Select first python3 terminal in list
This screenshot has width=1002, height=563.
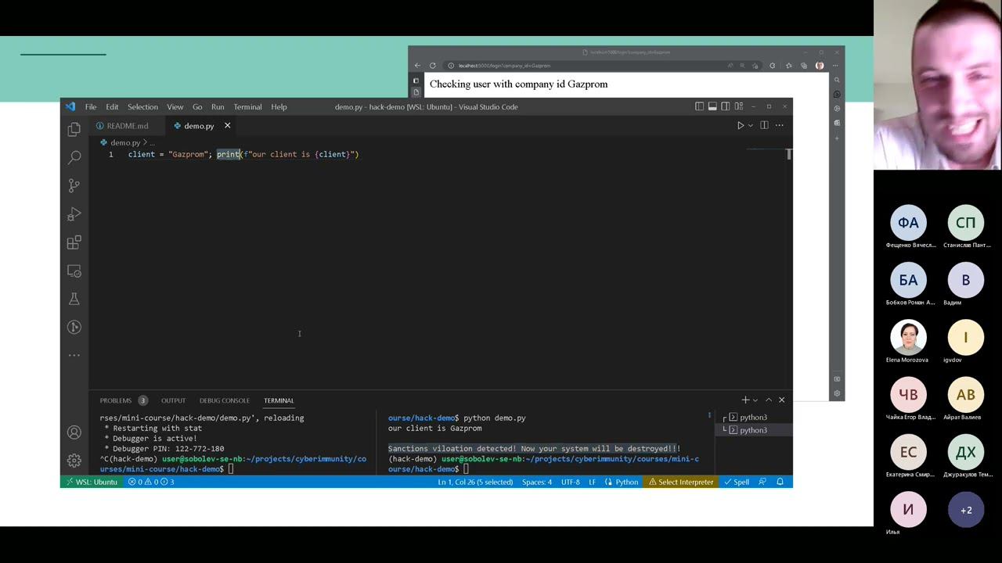(753, 418)
